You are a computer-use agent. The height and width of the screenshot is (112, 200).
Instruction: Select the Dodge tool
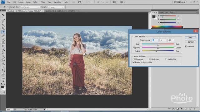point(3,60)
